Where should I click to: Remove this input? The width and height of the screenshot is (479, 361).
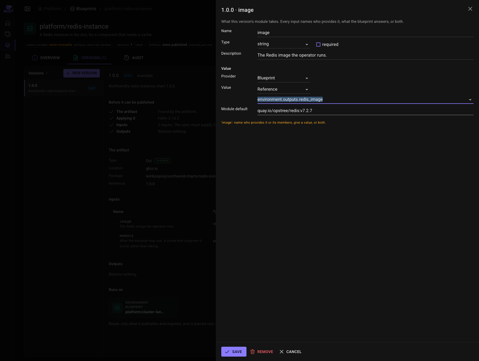pyautogui.click(x=262, y=352)
